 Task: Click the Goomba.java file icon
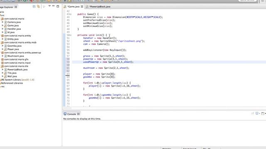click(x=5, y=46)
